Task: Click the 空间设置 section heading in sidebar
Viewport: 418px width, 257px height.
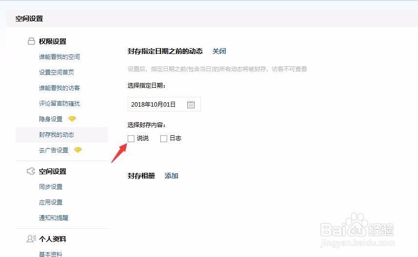Action: click(53, 171)
